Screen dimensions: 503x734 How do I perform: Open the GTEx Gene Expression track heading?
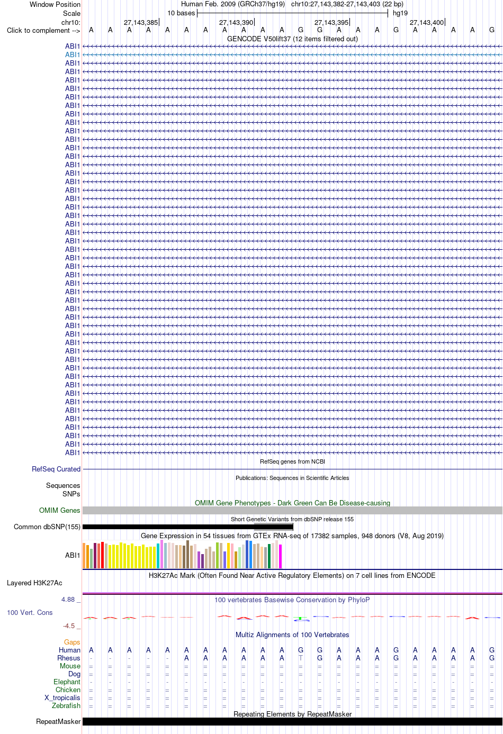tap(292, 536)
